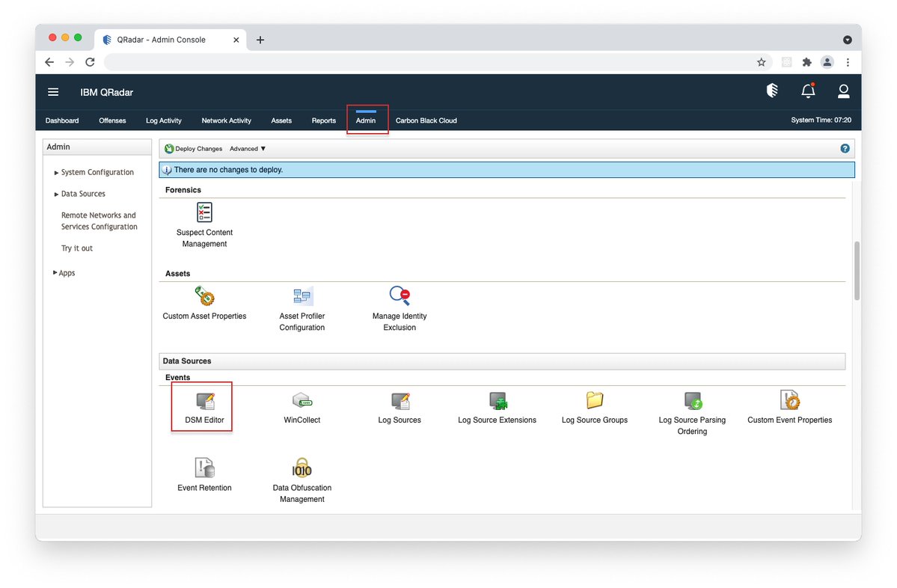Image resolution: width=897 pixels, height=588 pixels.
Task: Switch to the Assets tab
Action: (x=281, y=120)
